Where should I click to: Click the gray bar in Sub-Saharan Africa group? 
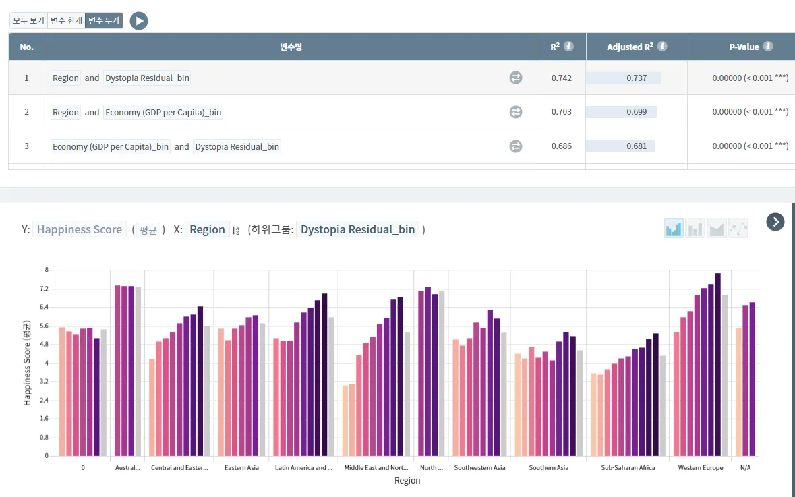662,406
